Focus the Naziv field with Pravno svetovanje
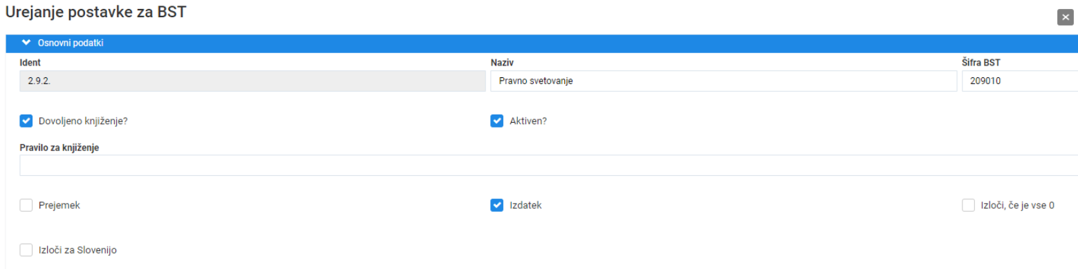Screen dimensions: 1078x269 click(723, 81)
